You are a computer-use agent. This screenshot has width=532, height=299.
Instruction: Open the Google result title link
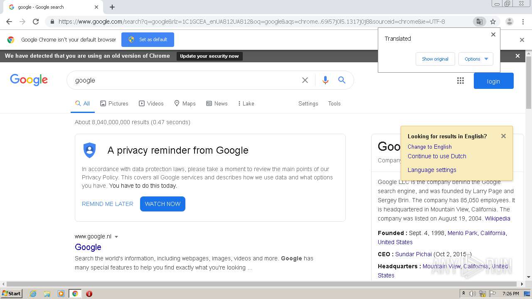(x=88, y=247)
